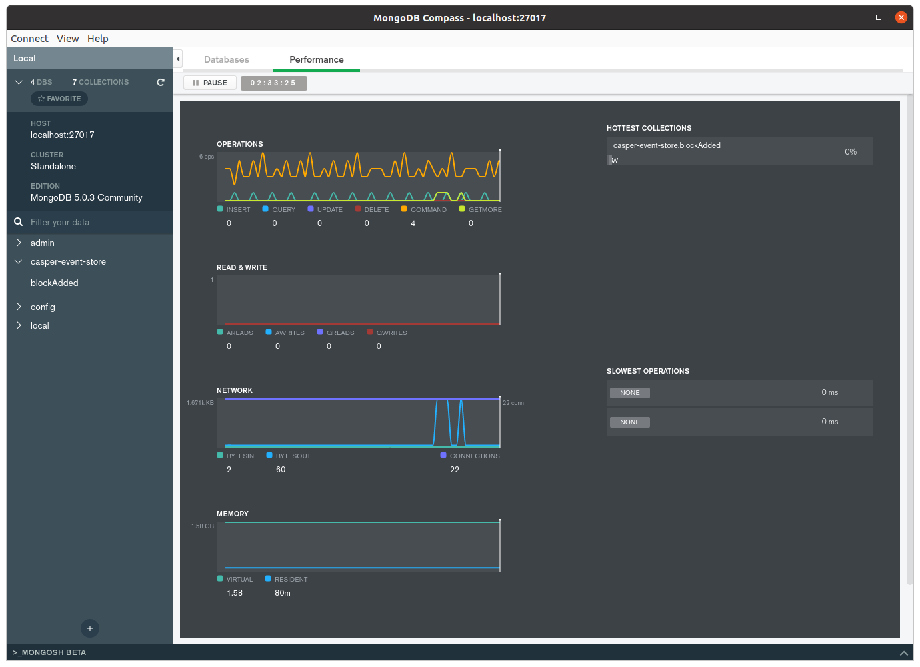Open the blockAdded collection
Image resolution: width=920 pixels, height=667 pixels.
coord(55,283)
